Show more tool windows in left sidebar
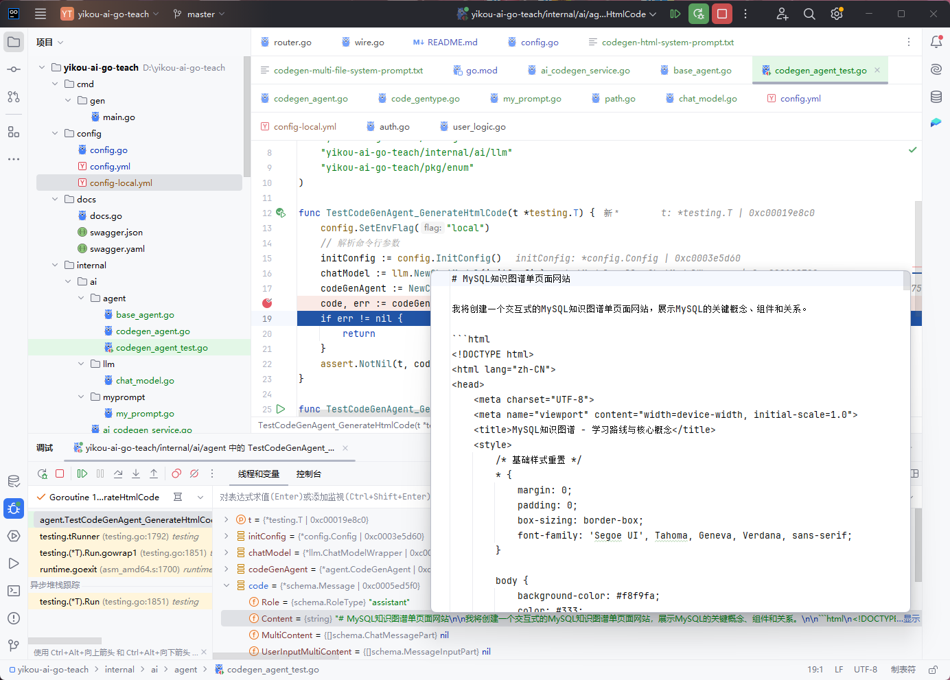Image resolution: width=950 pixels, height=680 pixels. (x=14, y=159)
